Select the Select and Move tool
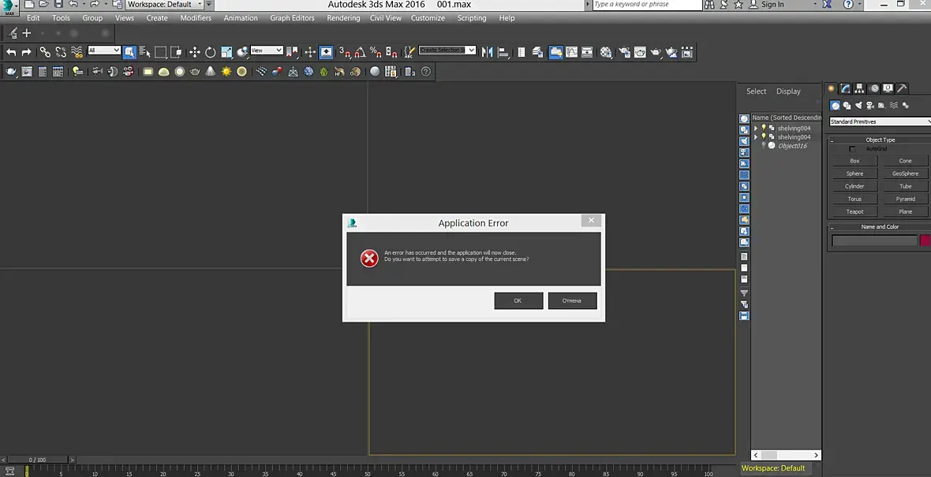This screenshot has height=477, width=931. [195, 52]
